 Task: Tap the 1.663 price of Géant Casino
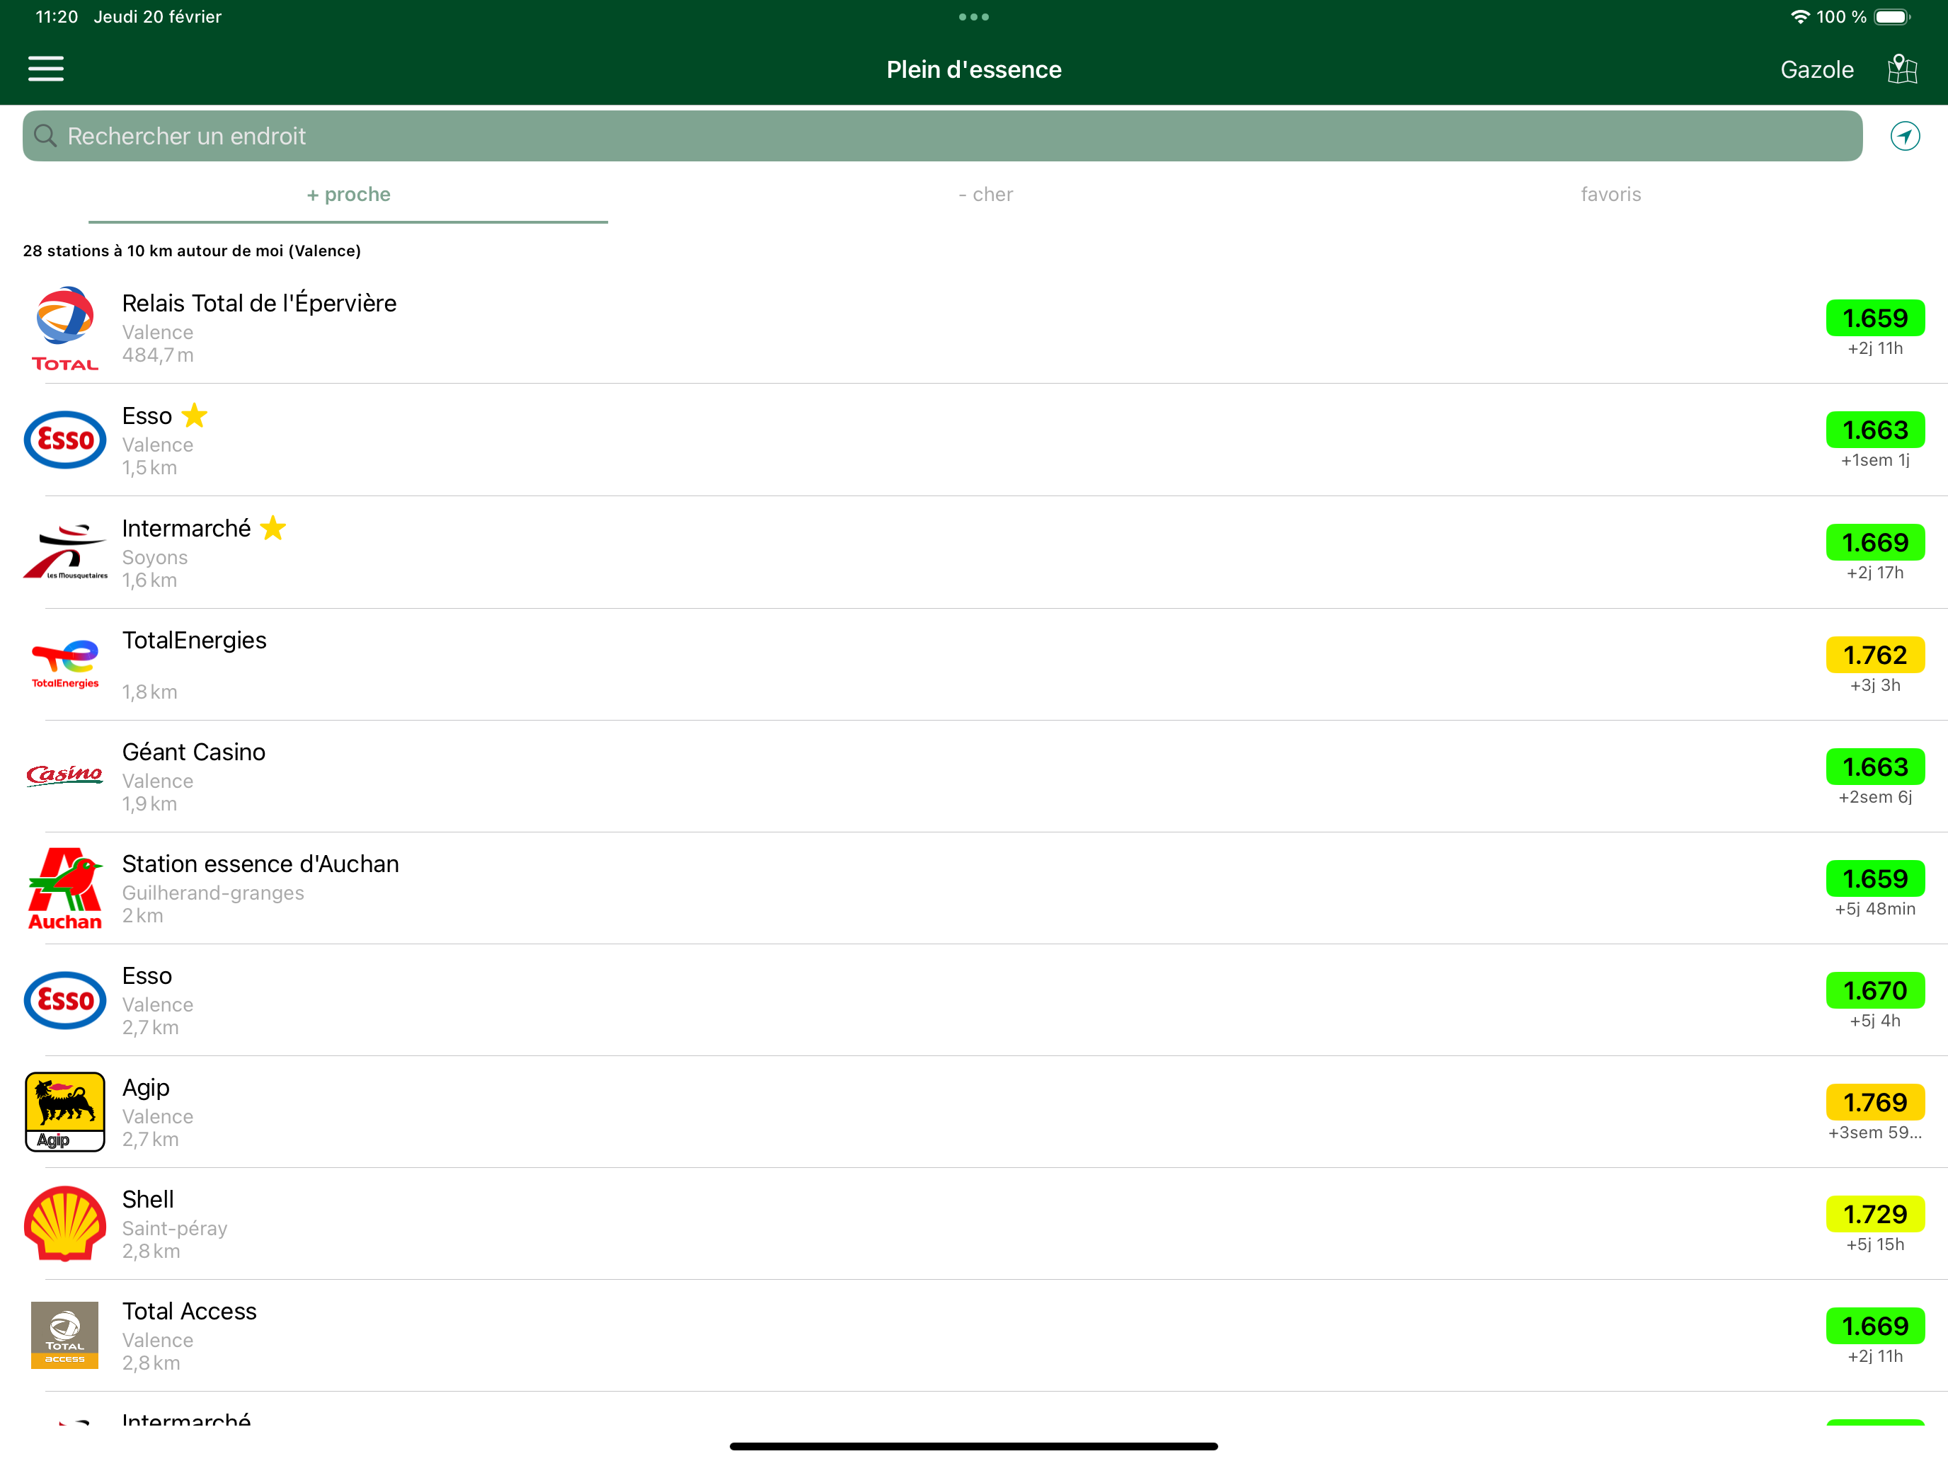click(x=1875, y=767)
